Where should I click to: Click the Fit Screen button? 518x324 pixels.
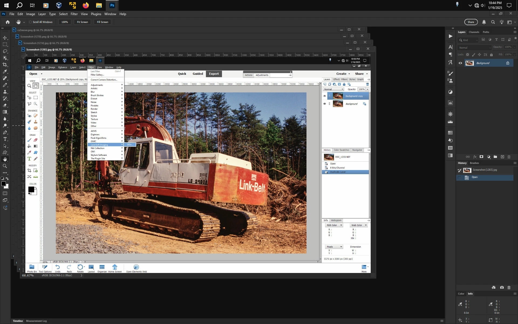(x=82, y=22)
